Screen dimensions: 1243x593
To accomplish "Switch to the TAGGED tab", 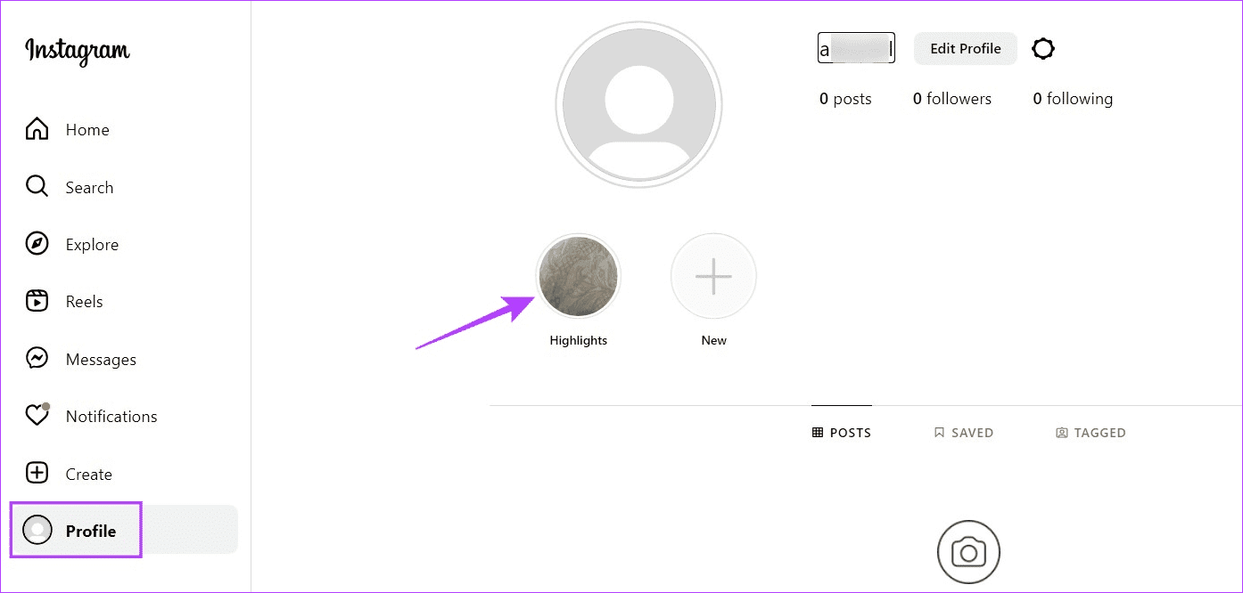I will click(1091, 433).
